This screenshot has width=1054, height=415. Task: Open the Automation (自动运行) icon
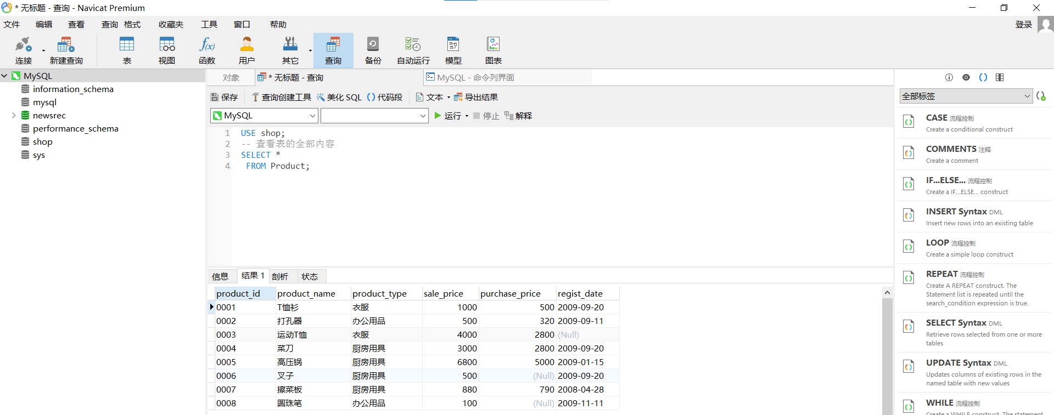413,50
